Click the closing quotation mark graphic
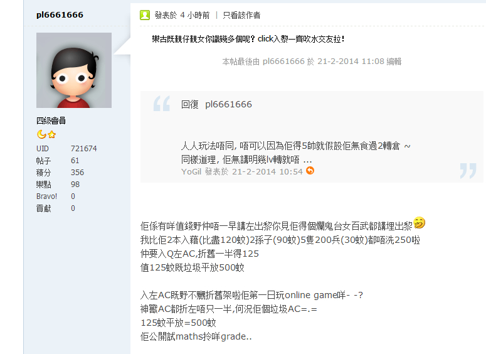This screenshot has width=486, height=354. [468, 171]
